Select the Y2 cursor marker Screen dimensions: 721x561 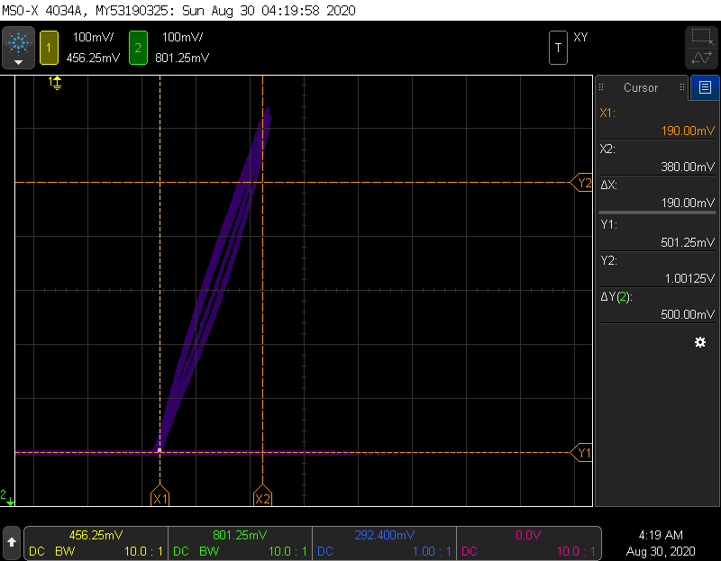coord(583,183)
